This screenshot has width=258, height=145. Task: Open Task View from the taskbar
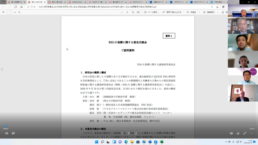108,142
